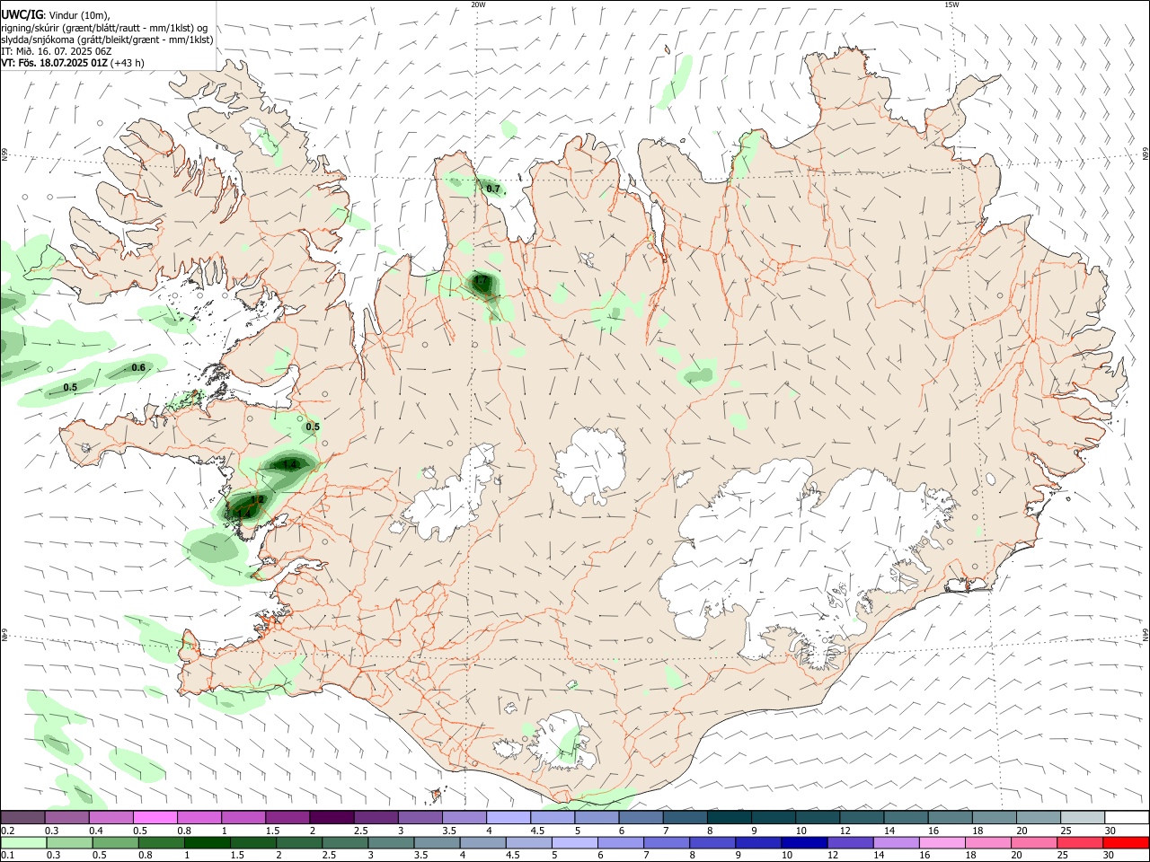
Task: Click the 0.7 precipitation value on the map
Action: click(492, 189)
